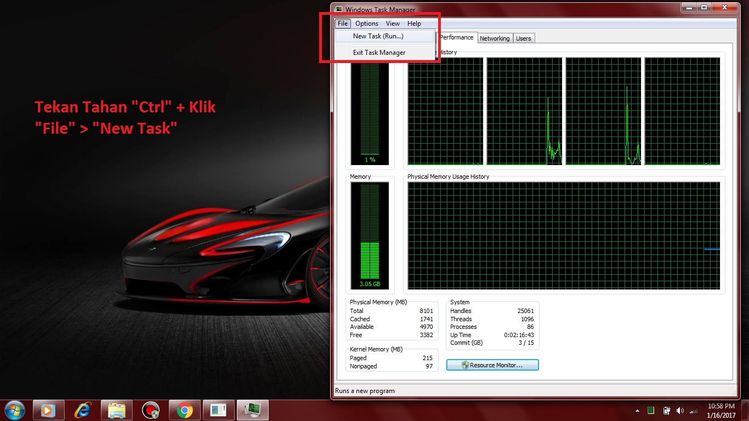Click the 'Kernel Memory (MB)' group heading

(376, 349)
